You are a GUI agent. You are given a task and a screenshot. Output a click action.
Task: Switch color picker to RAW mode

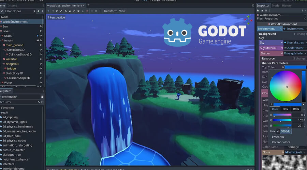[296, 109]
